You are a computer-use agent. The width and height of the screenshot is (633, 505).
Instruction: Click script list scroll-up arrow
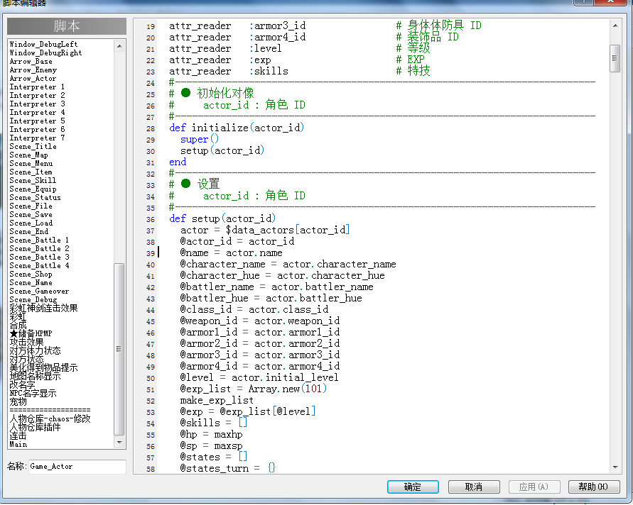(119, 46)
